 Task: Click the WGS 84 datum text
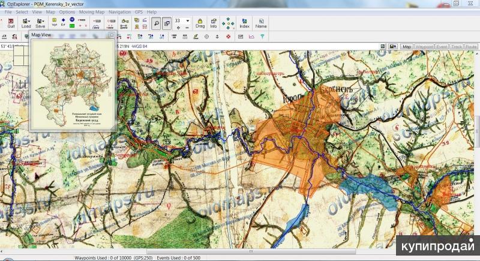coord(140,47)
